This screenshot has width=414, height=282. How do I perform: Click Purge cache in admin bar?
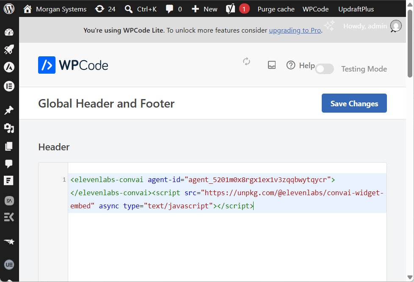[x=276, y=9]
